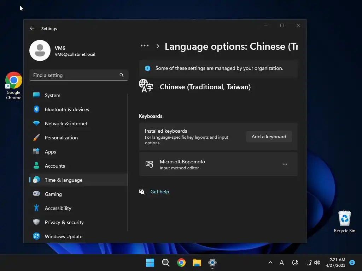Open the Windows Start menu

pyautogui.click(x=150, y=263)
